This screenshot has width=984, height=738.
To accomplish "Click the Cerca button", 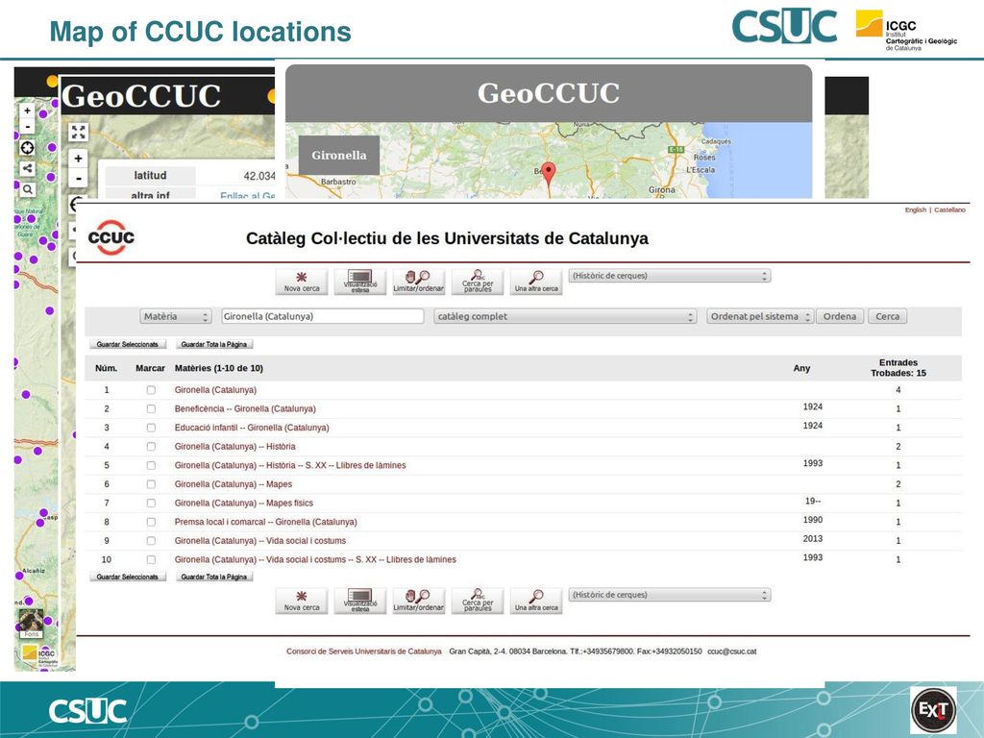I will pos(887,316).
